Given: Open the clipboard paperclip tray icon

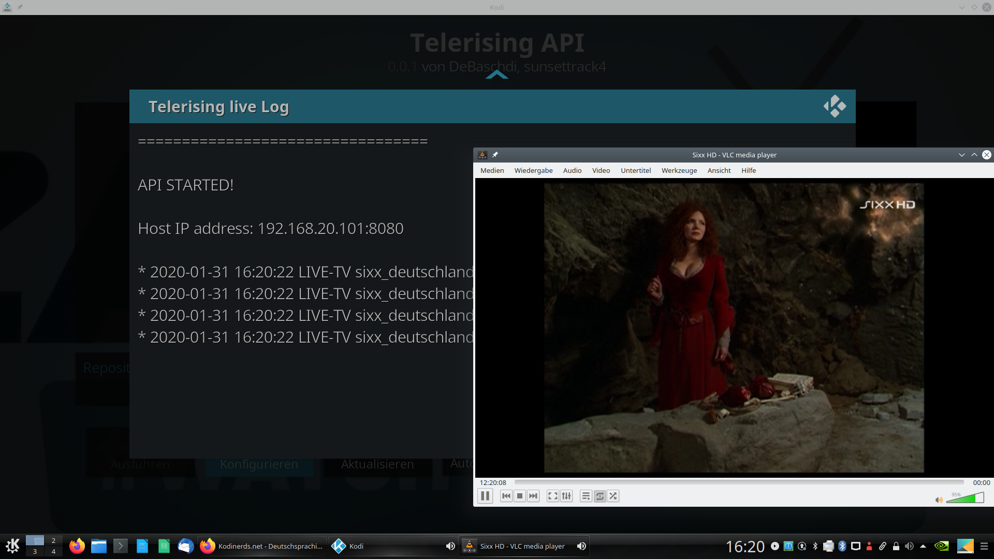Looking at the screenshot, I should click(883, 546).
